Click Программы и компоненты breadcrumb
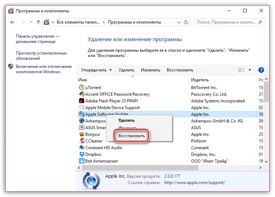 pyautogui.click(x=134, y=22)
